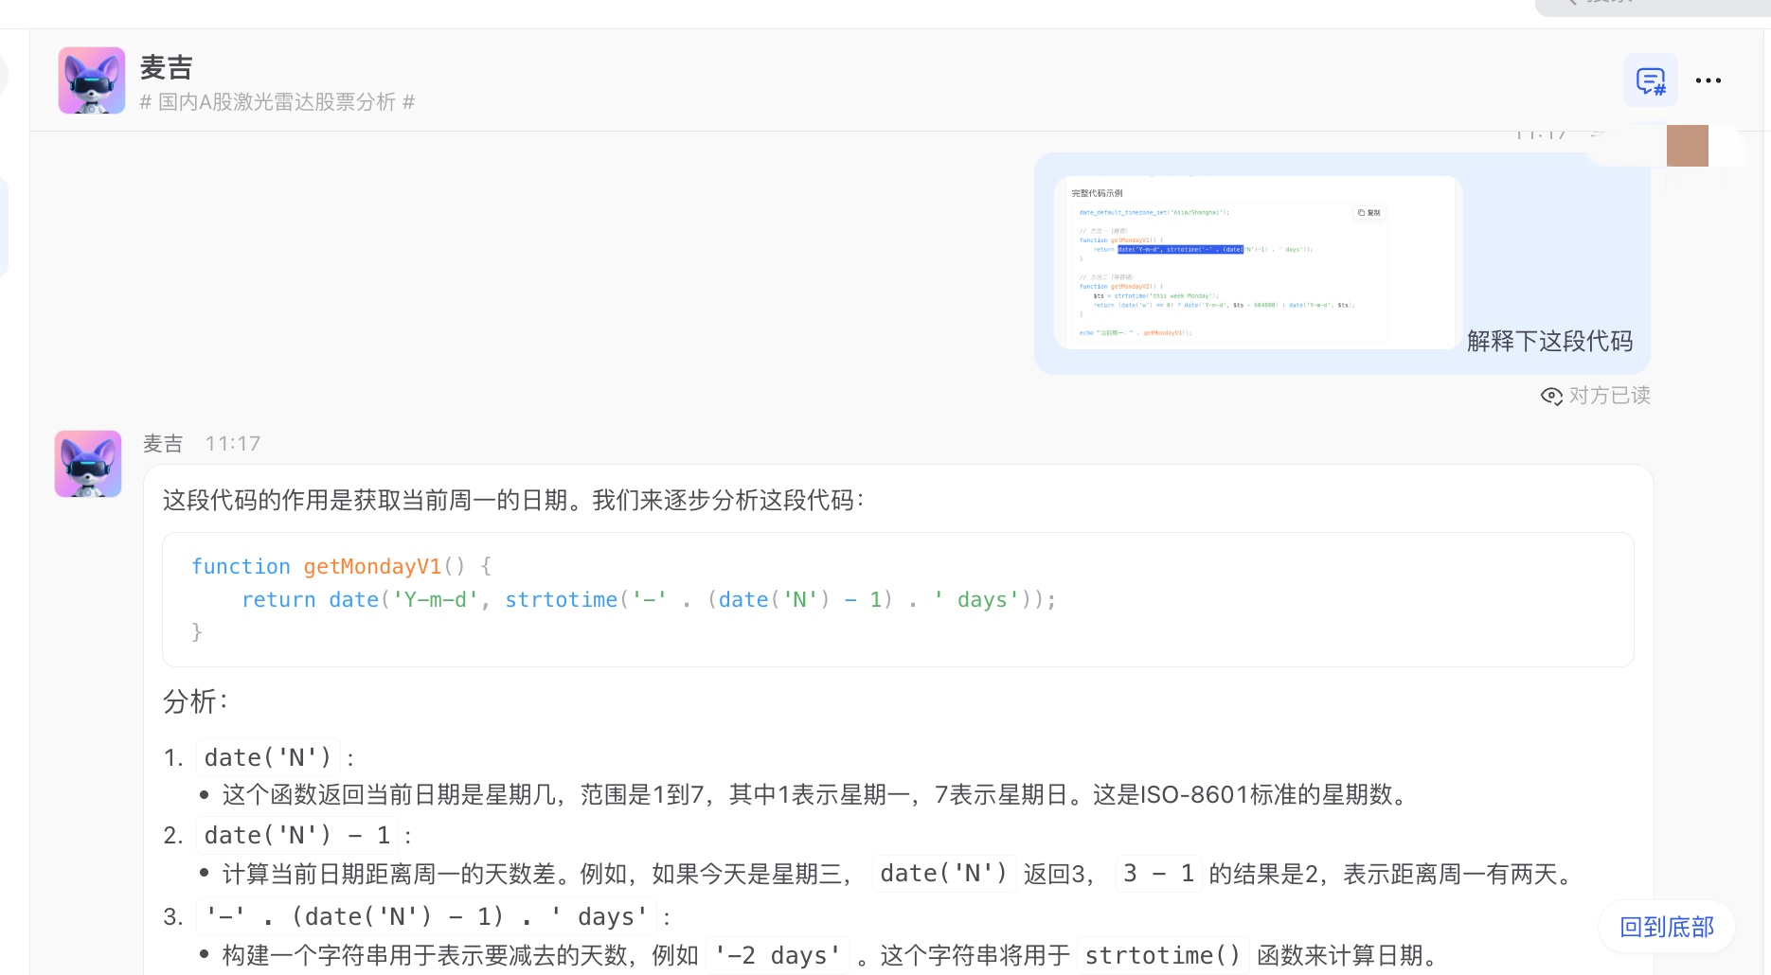Click the 回到底部 button
The width and height of the screenshot is (1771, 975).
click(1666, 927)
